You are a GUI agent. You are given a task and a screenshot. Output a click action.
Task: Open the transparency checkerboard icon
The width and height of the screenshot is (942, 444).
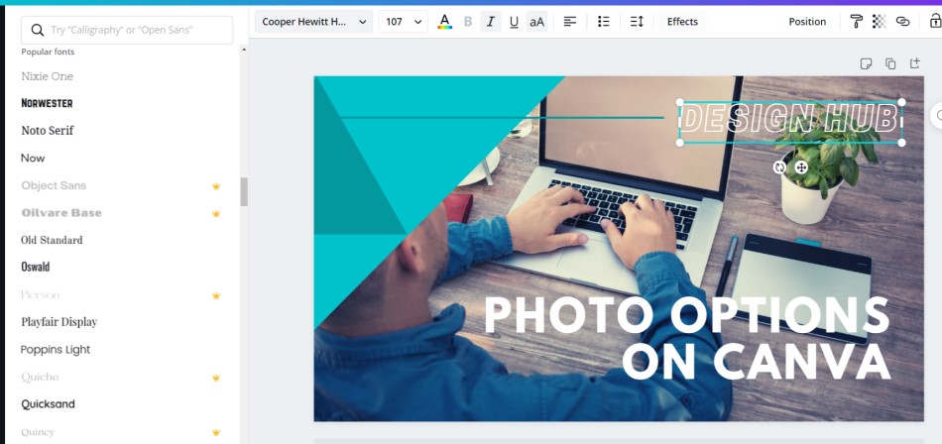coord(879,22)
